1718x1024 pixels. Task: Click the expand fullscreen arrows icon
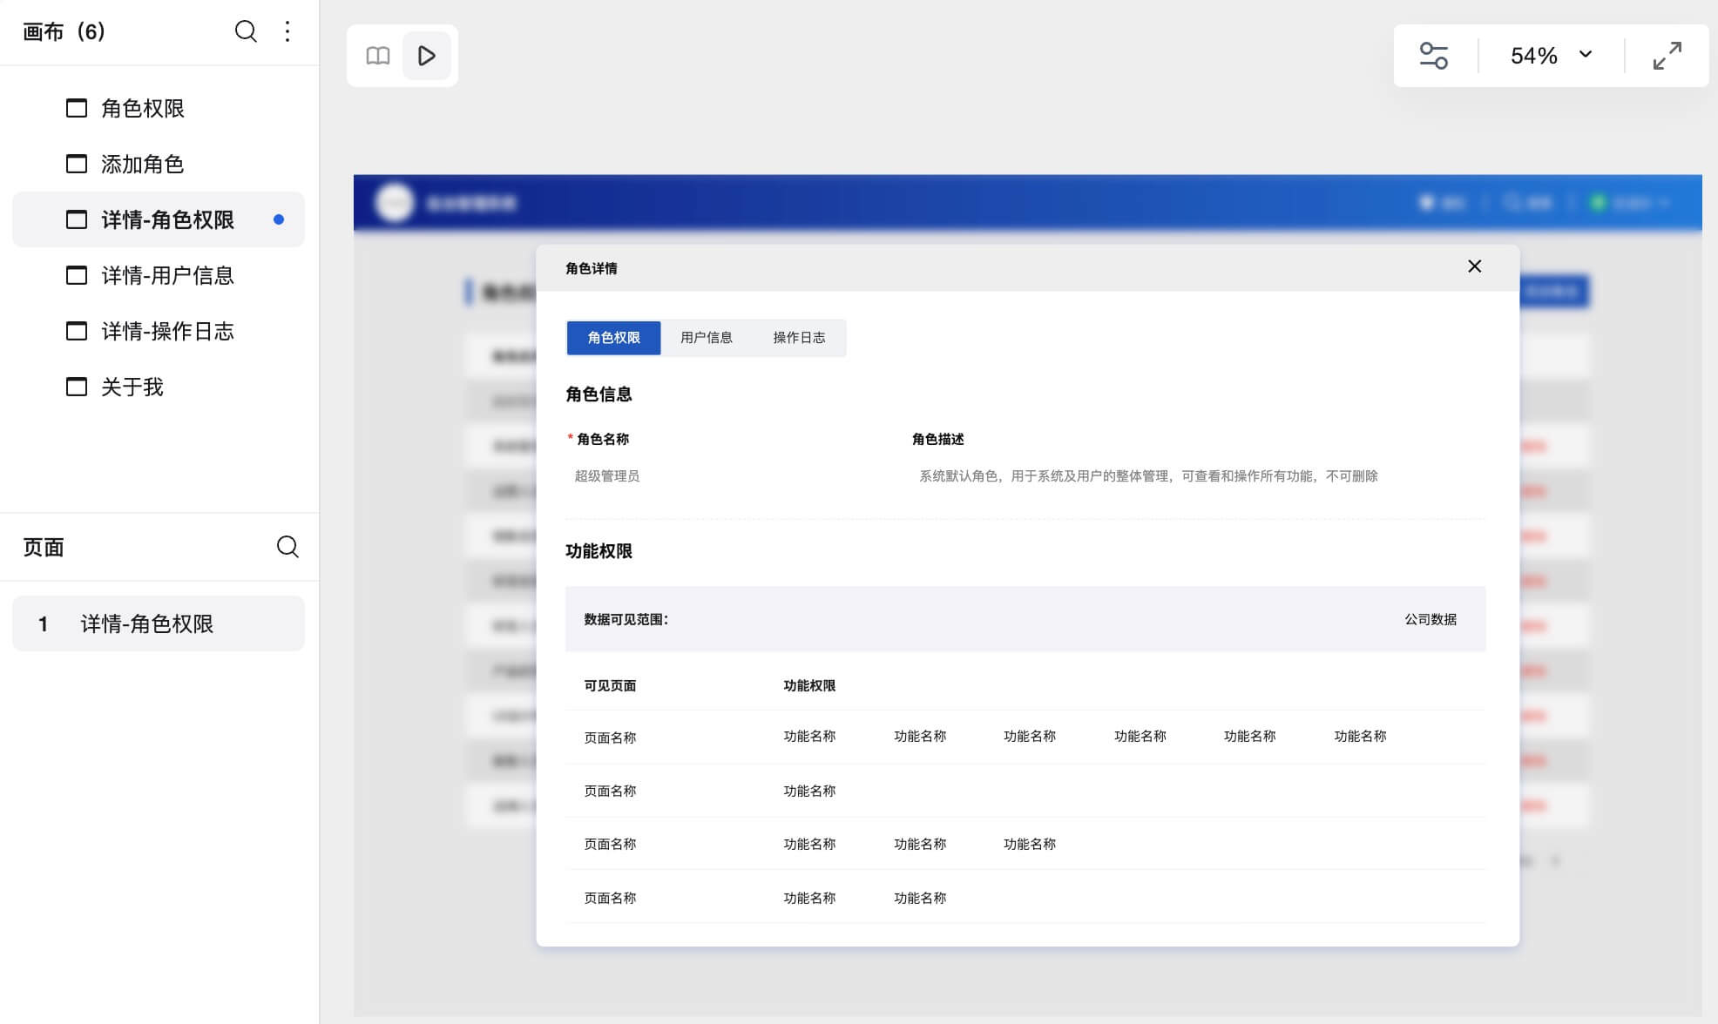(x=1667, y=56)
